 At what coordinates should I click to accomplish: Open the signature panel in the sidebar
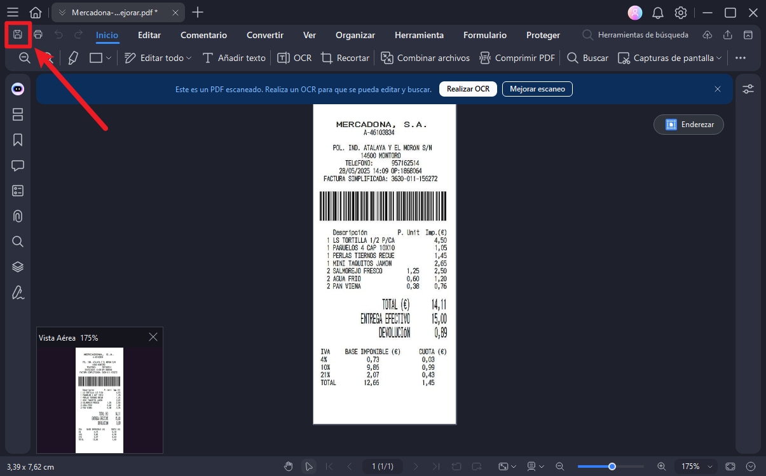click(18, 292)
